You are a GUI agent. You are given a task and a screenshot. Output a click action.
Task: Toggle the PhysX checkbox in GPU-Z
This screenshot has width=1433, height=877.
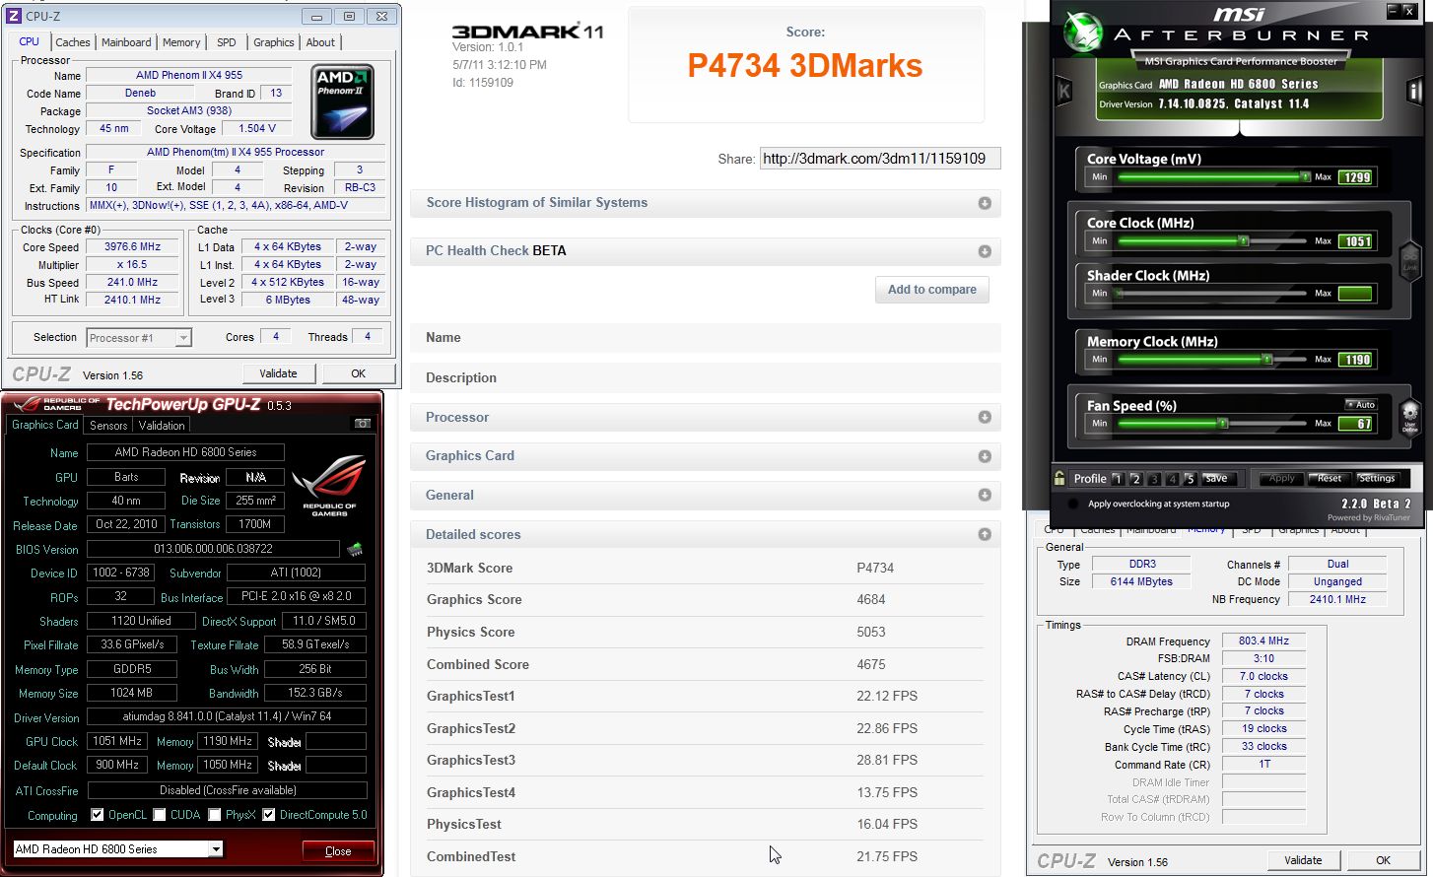[x=214, y=815]
